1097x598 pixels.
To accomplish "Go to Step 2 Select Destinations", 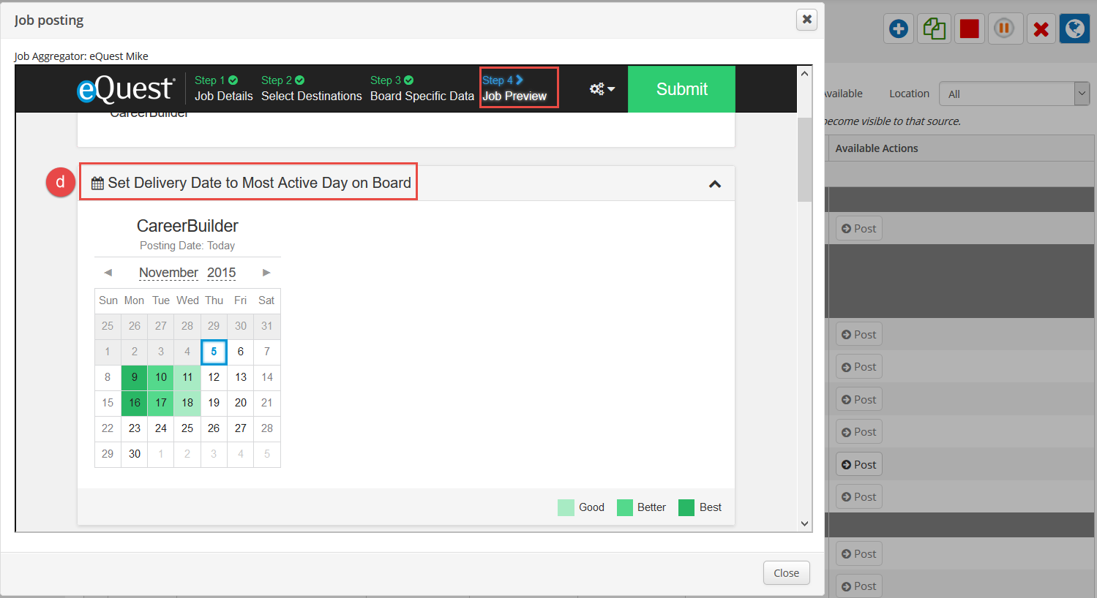I will 311,88.
